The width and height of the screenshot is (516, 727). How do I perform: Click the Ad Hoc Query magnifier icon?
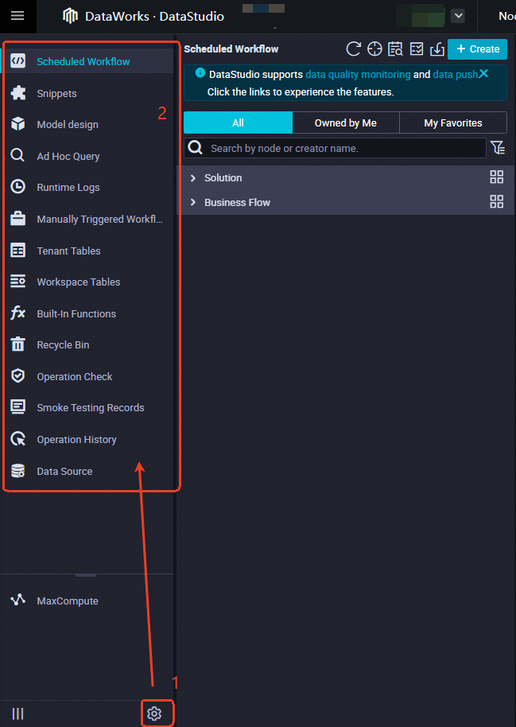click(17, 155)
